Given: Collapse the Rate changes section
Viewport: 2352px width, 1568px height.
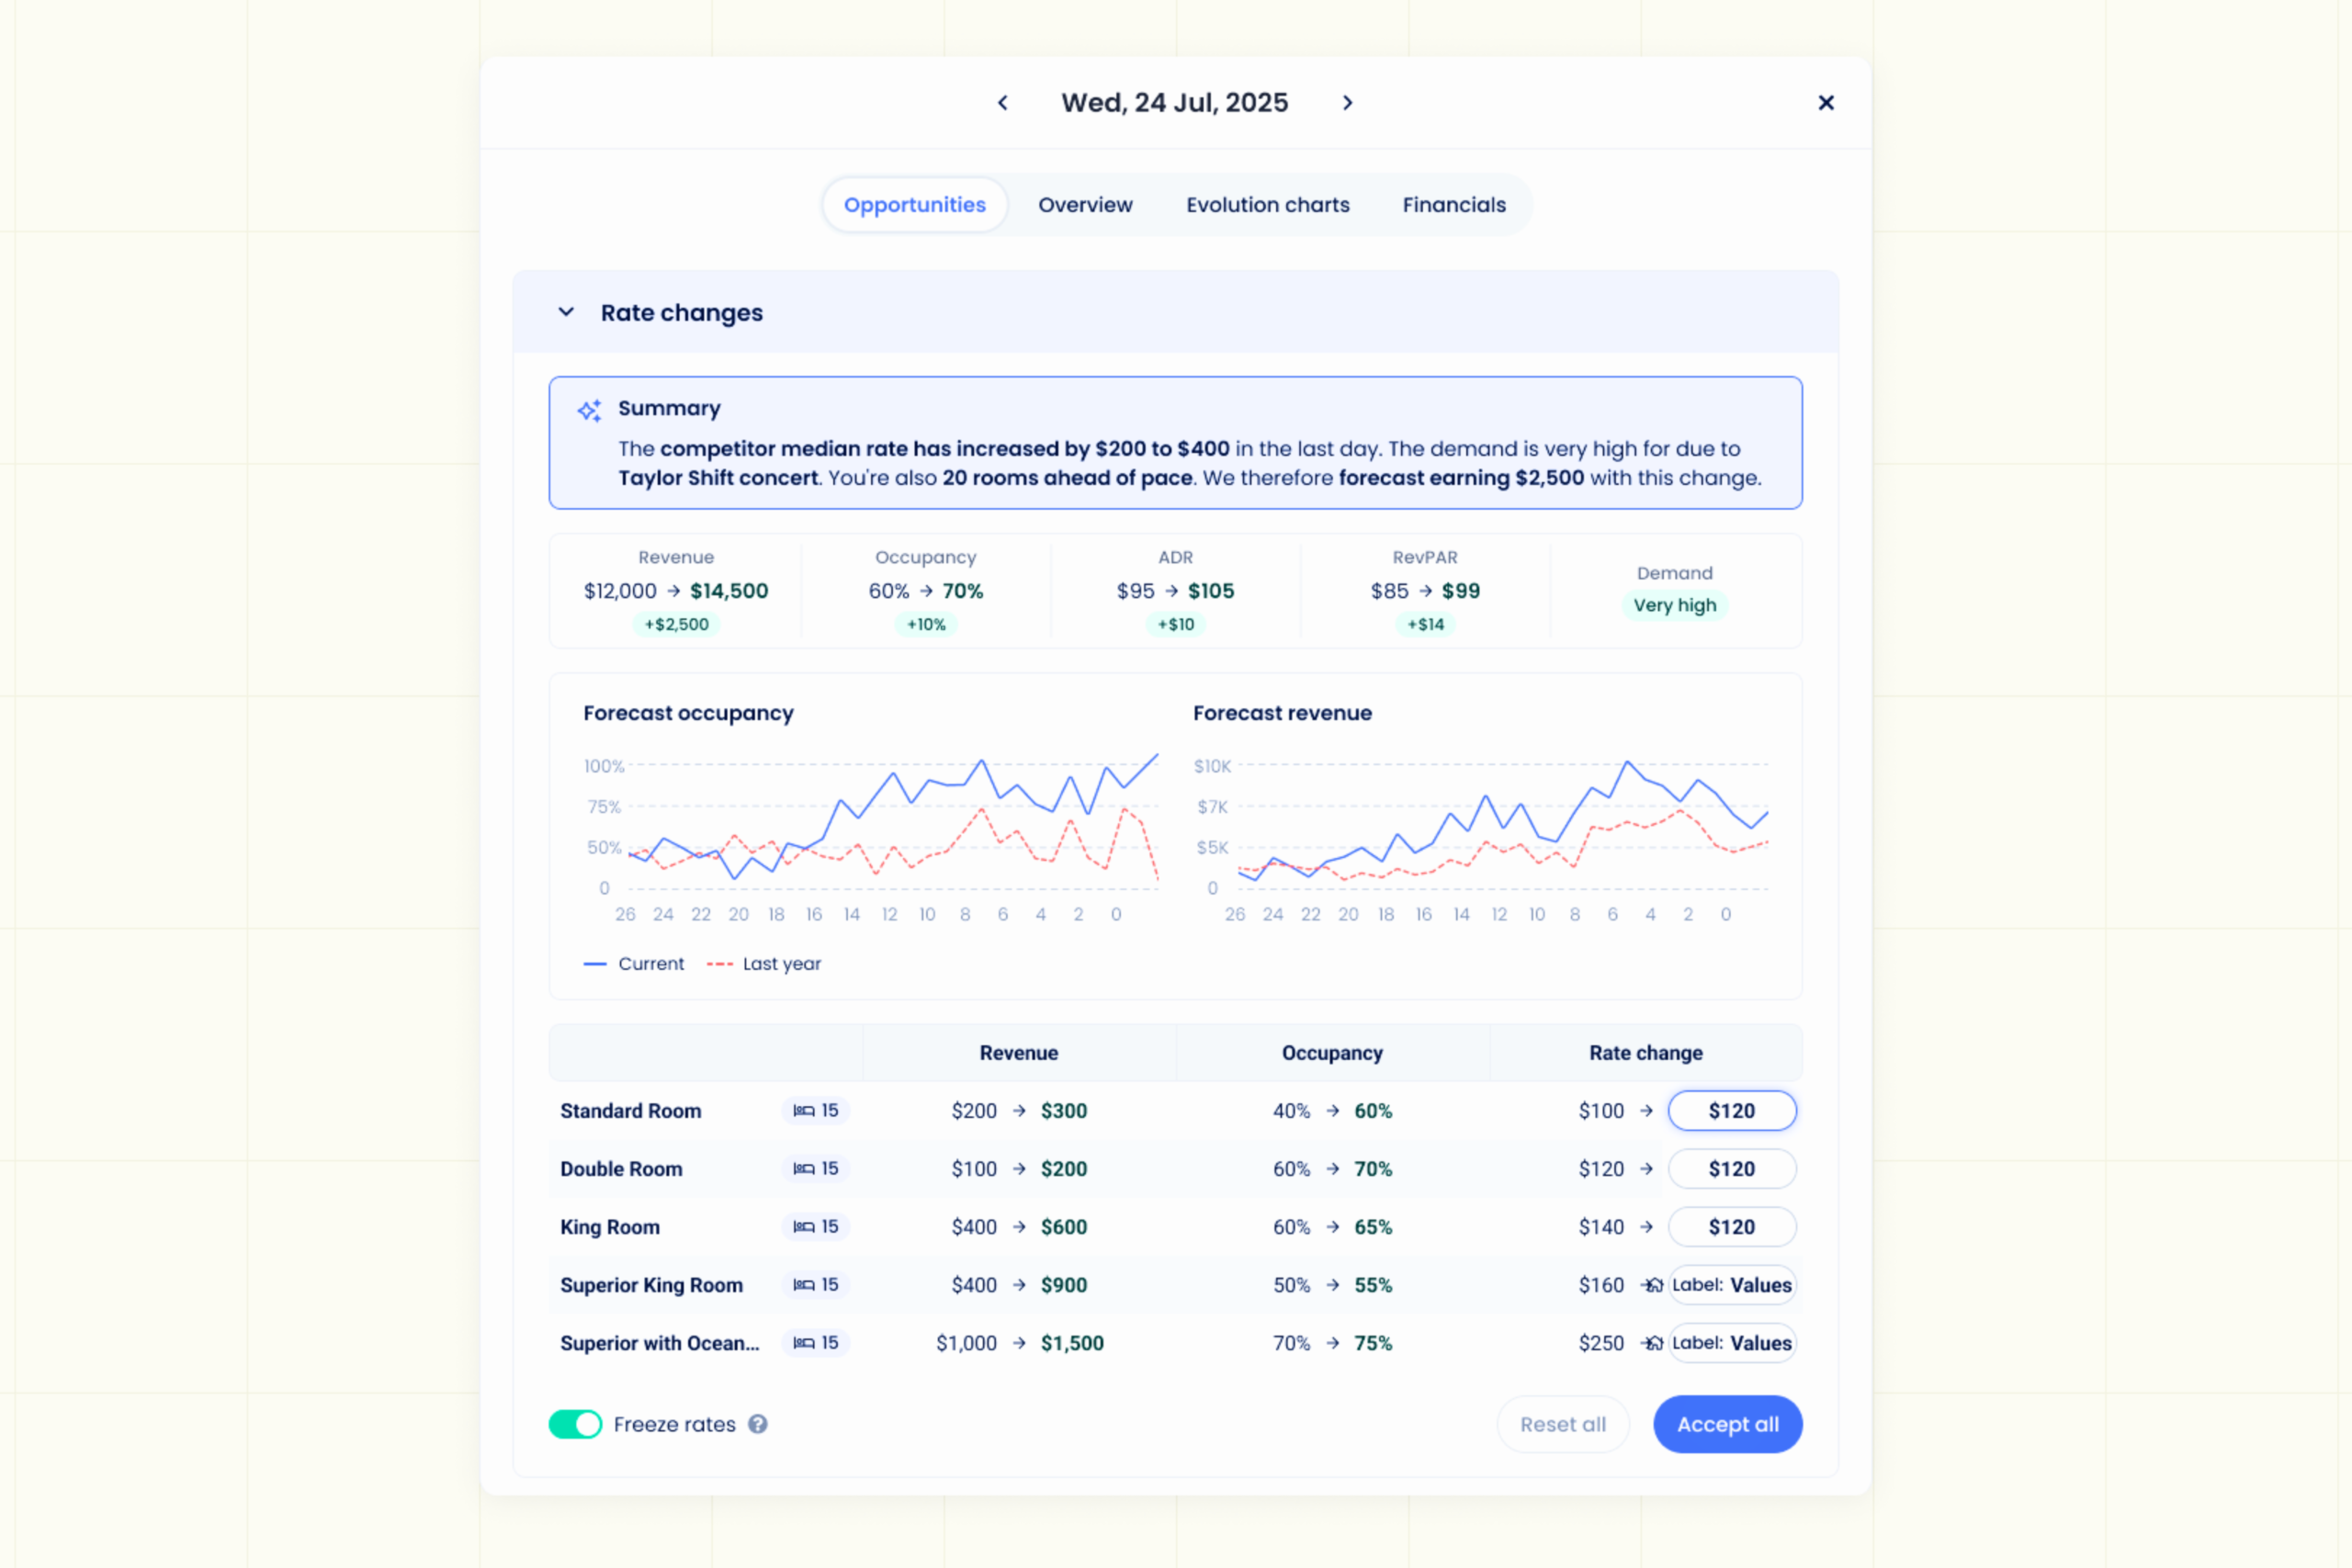Looking at the screenshot, I should (x=566, y=312).
